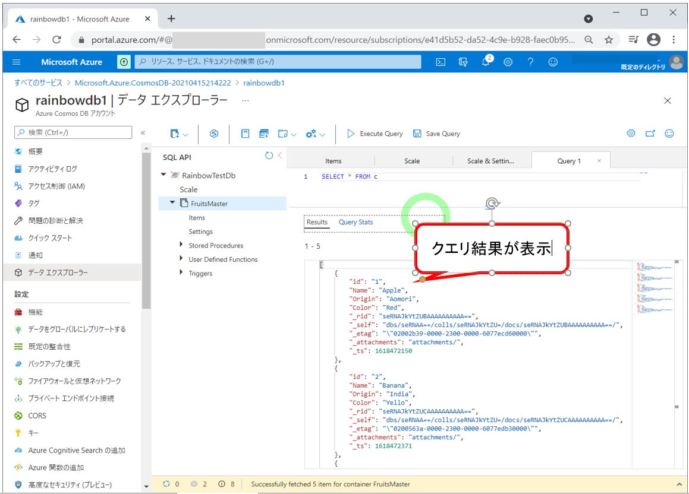The image size is (689, 494).
Task: Select the Query 1 tab
Action: 568,161
